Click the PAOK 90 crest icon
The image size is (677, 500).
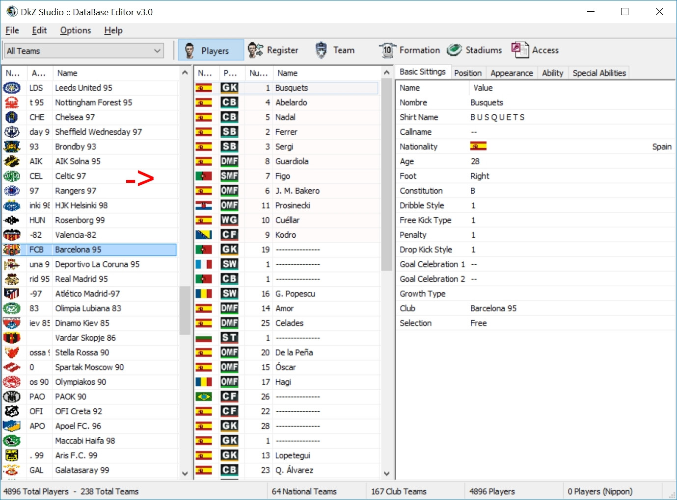click(12, 397)
